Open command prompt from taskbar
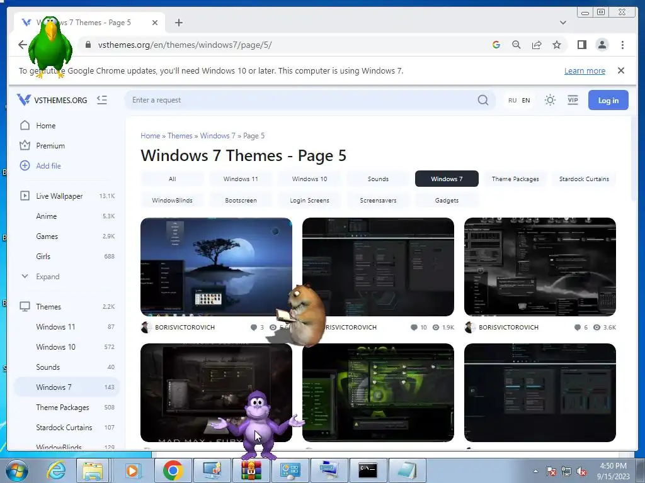This screenshot has width=645, height=483. 368,470
